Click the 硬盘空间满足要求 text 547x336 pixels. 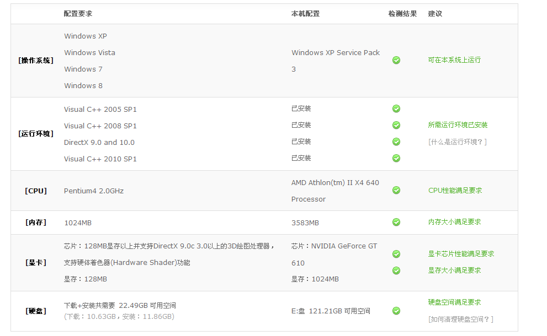(455, 302)
